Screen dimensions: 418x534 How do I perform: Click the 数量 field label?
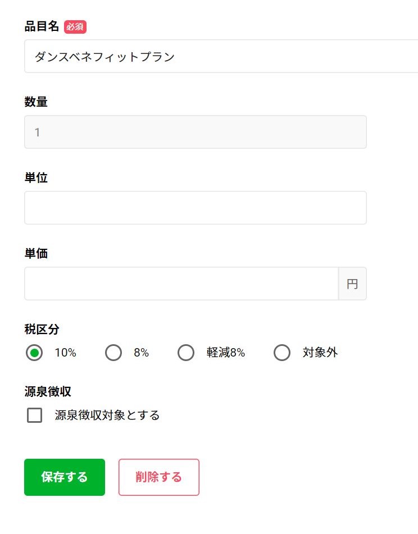[x=36, y=102]
